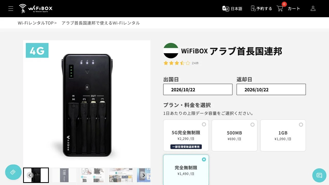The image size is (329, 185).
Task: Select the second product thumbnail image
Action: [x=64, y=175]
